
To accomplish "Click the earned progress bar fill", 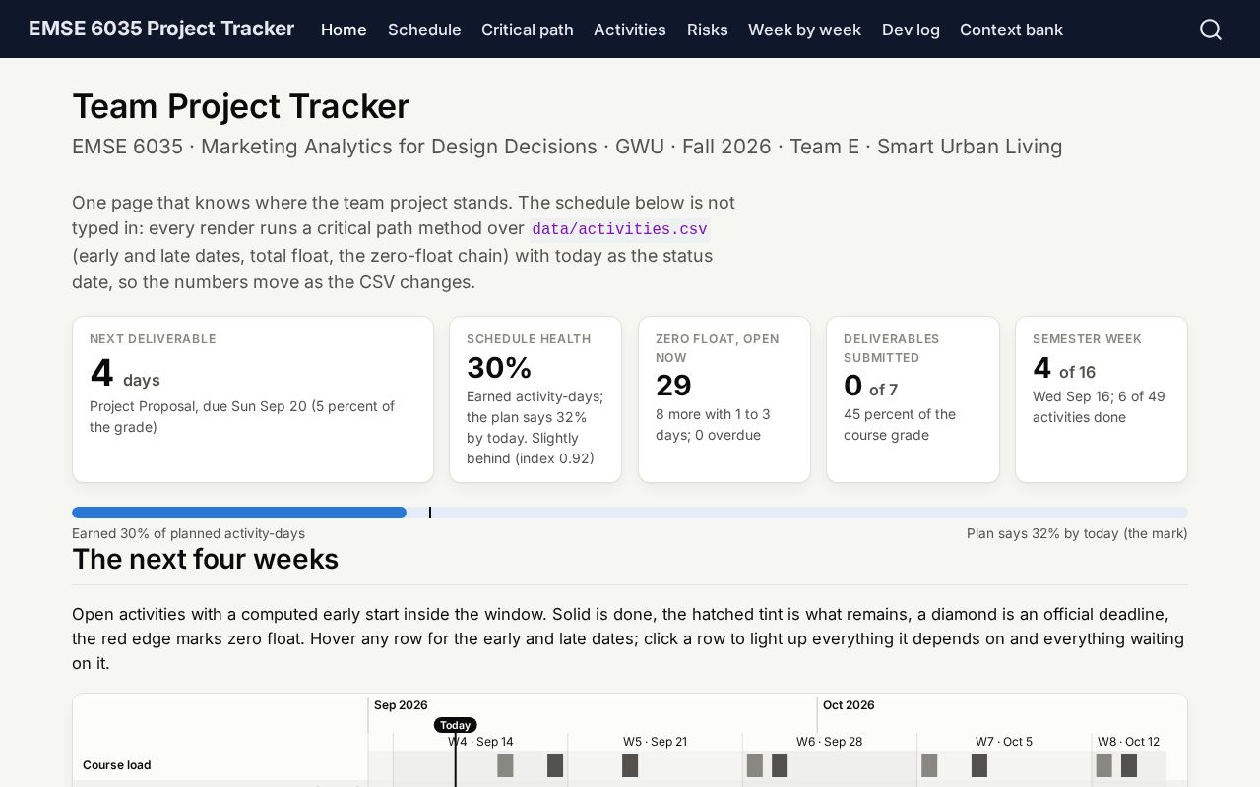I will click(239, 513).
